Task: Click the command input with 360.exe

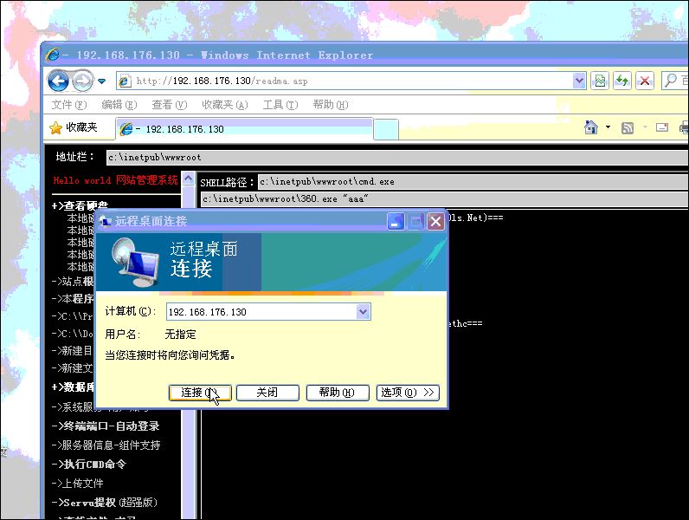Action: (x=445, y=198)
